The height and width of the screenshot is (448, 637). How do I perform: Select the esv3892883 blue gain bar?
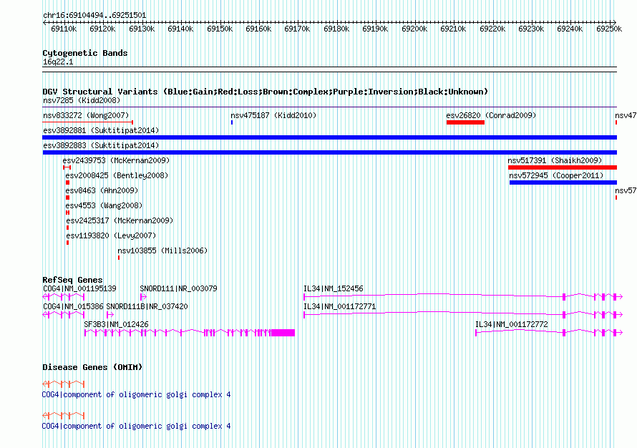point(329,152)
